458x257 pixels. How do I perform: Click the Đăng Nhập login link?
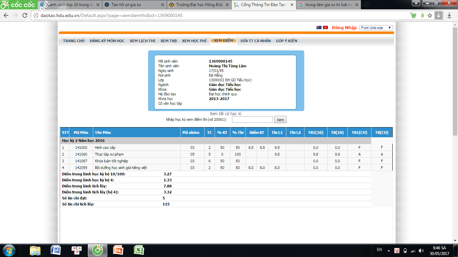click(344, 28)
